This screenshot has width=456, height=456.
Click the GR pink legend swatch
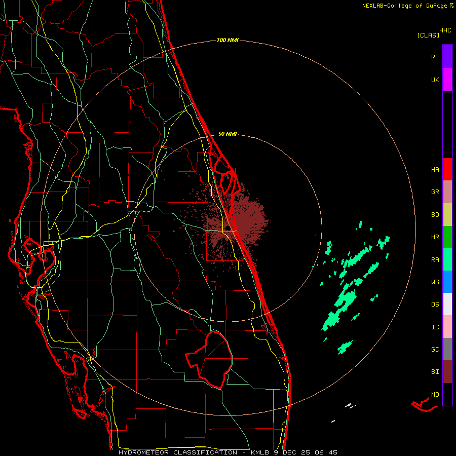(x=447, y=192)
